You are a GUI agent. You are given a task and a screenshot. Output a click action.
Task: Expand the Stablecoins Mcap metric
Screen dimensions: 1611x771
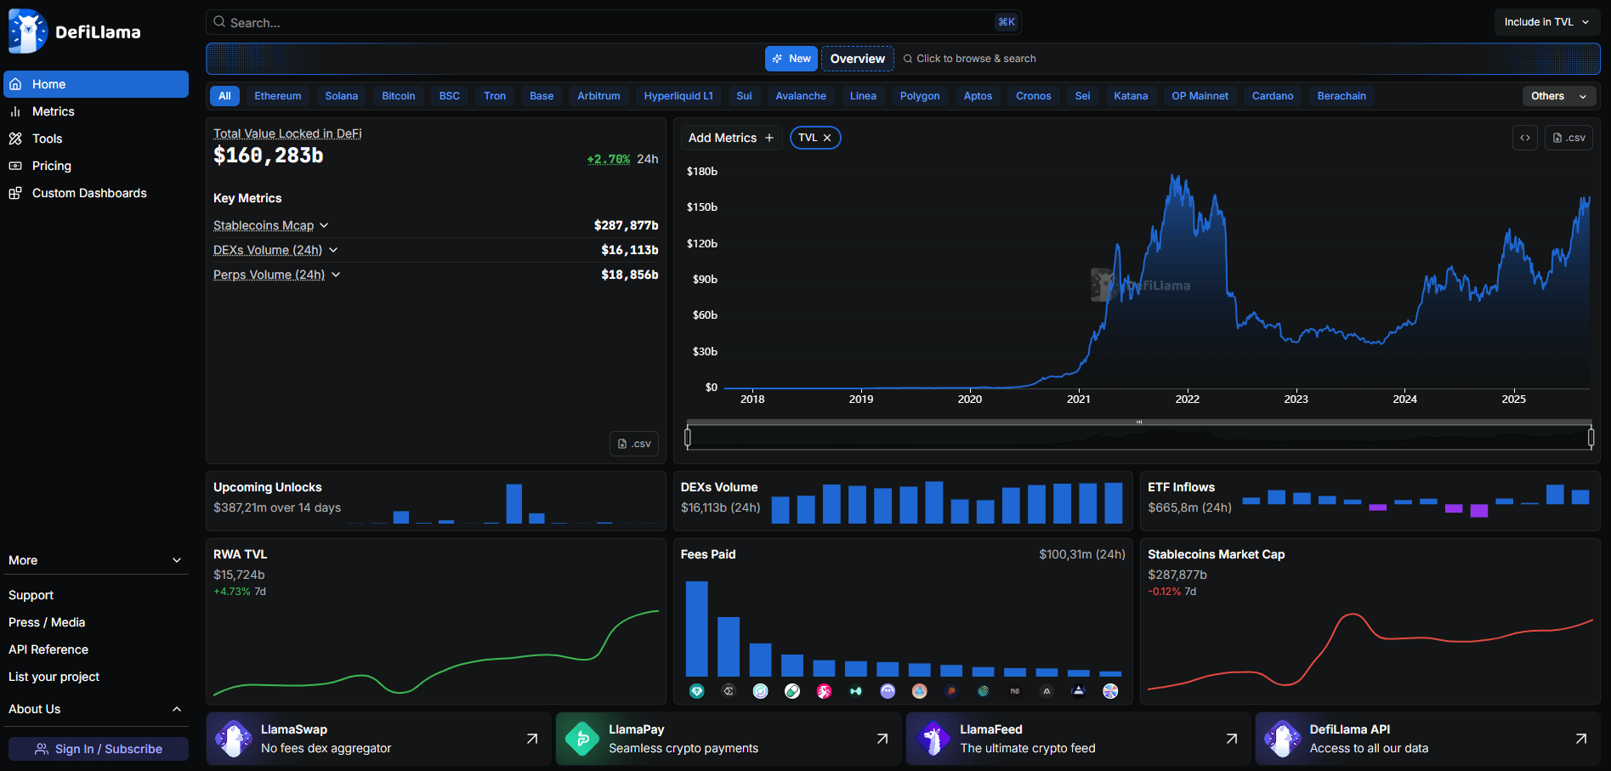[x=324, y=225]
